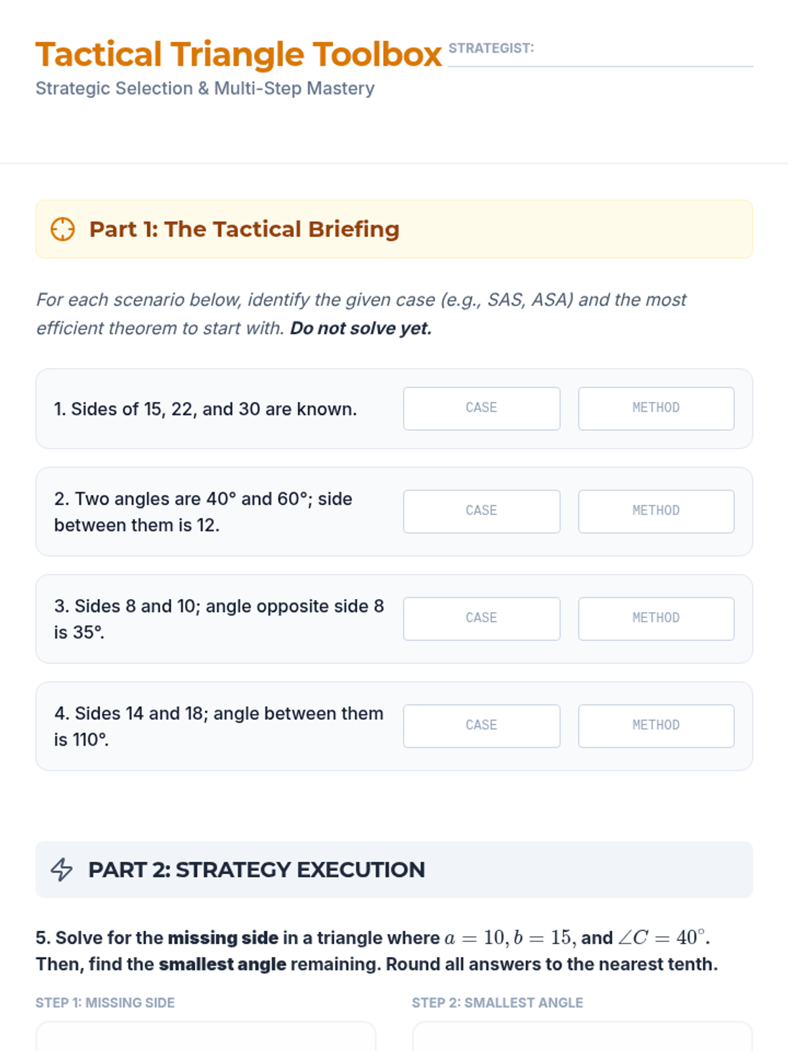The width and height of the screenshot is (788, 1051).
Task: Click the Step 1 Missing Side answer box
Action: click(x=206, y=1038)
